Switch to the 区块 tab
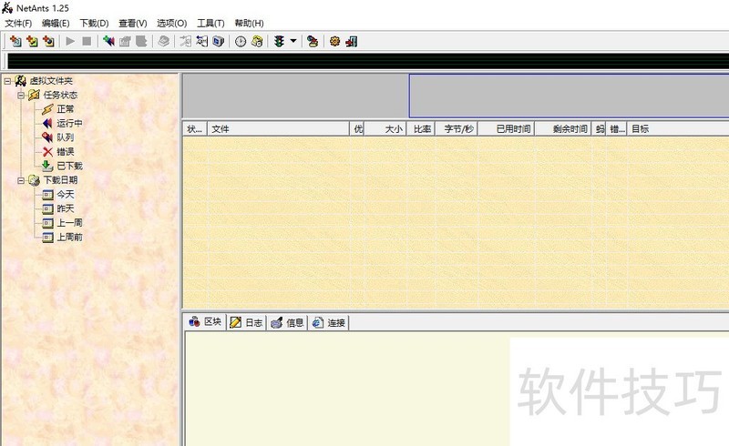 click(206, 321)
